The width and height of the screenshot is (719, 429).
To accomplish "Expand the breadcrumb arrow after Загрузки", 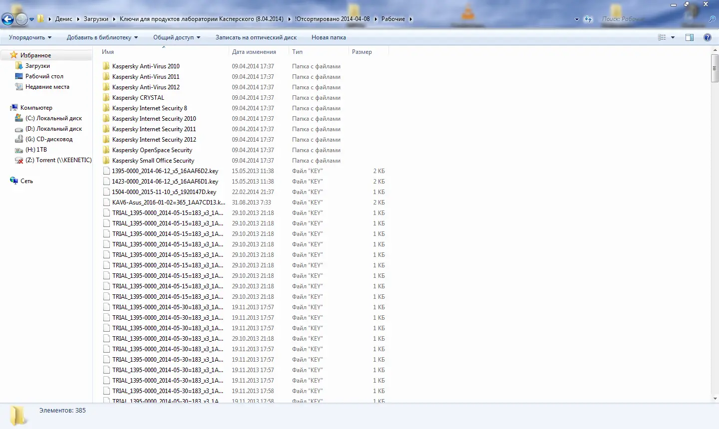I will click(114, 19).
